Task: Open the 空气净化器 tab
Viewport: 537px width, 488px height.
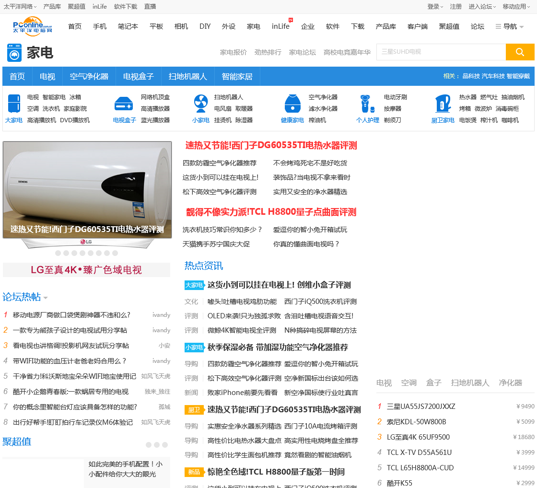Action: pyautogui.click(x=89, y=76)
